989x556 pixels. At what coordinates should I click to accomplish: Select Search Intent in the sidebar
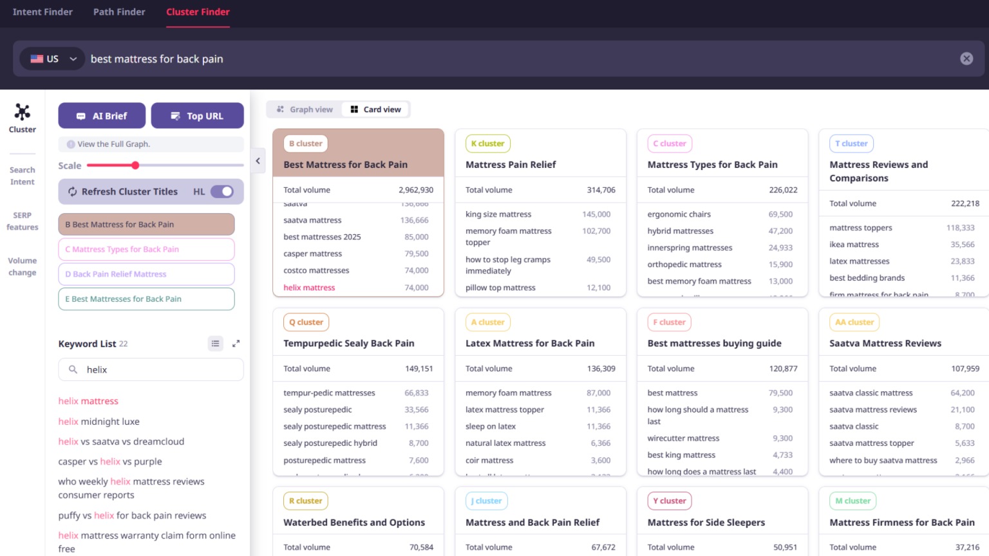tap(21, 176)
